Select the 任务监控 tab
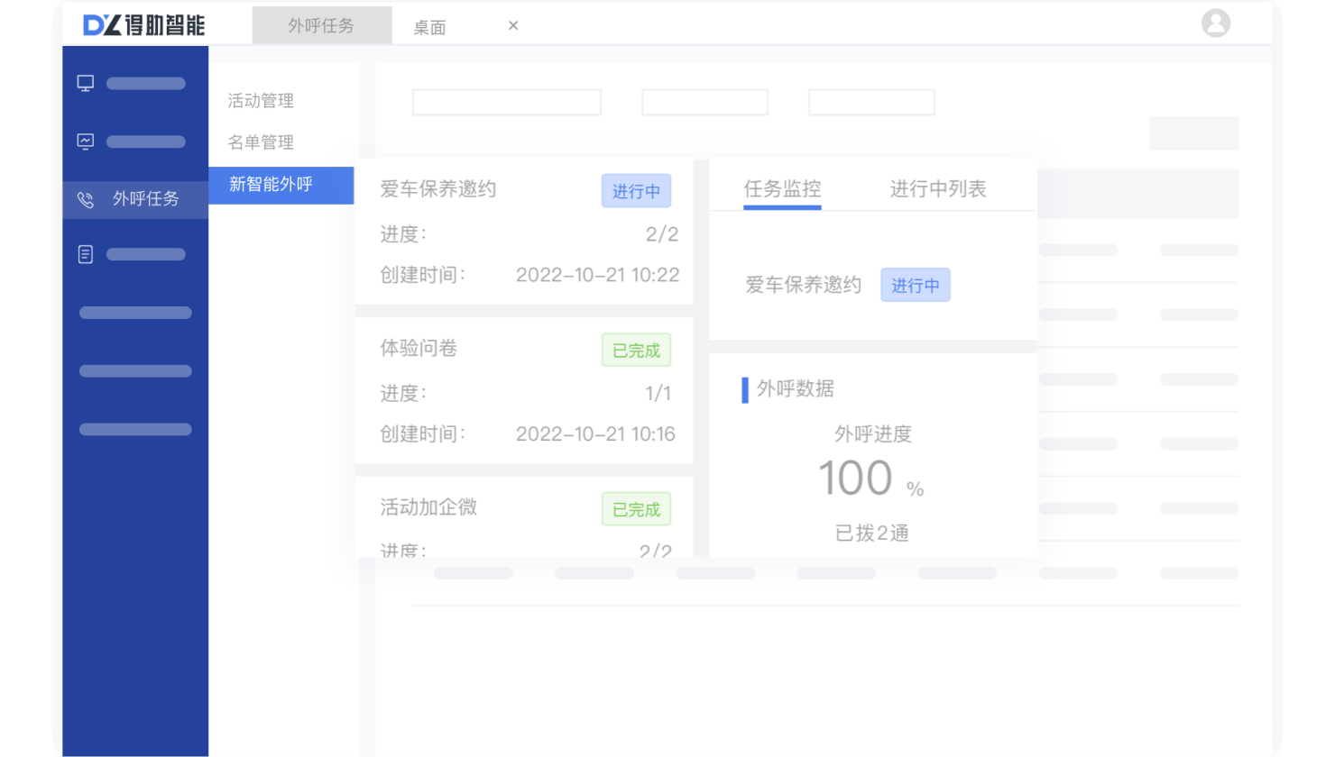This screenshot has height=757, width=1335. pos(782,189)
